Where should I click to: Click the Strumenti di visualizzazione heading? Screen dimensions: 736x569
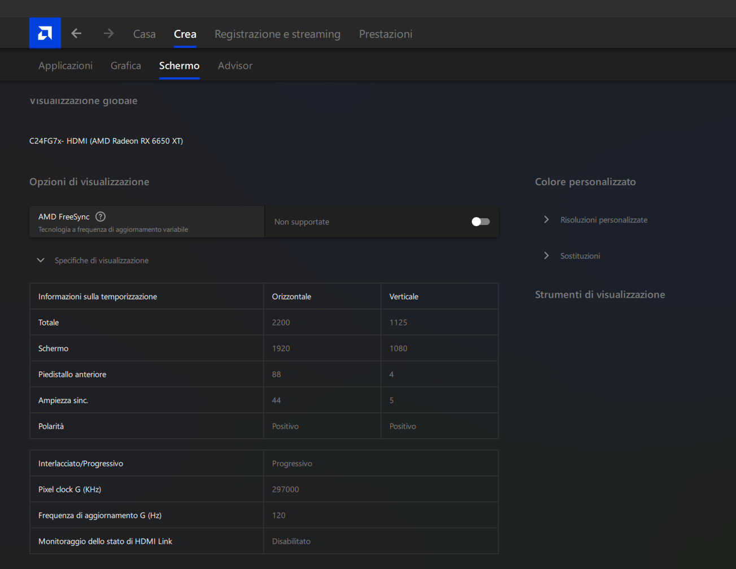[x=600, y=294]
